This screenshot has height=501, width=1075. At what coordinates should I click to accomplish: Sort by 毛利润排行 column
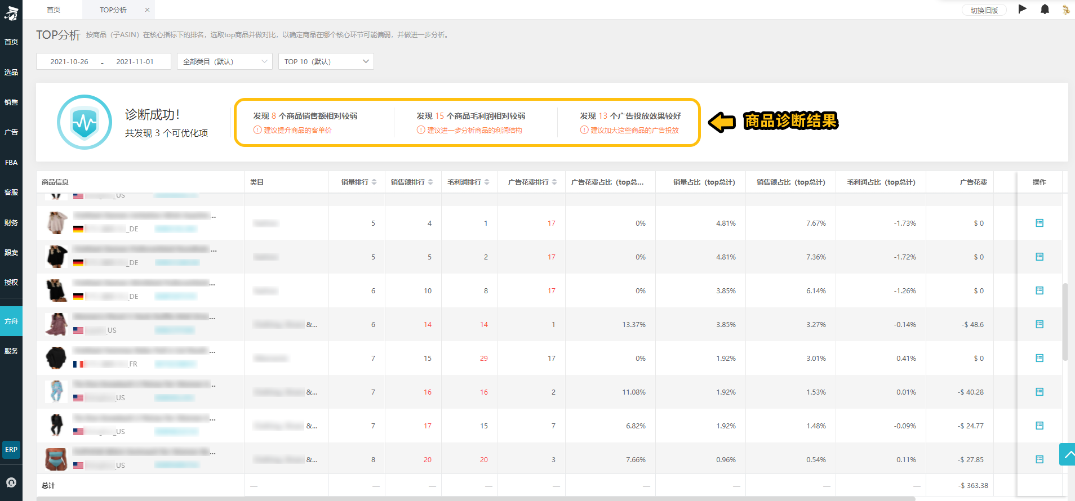[x=468, y=182]
